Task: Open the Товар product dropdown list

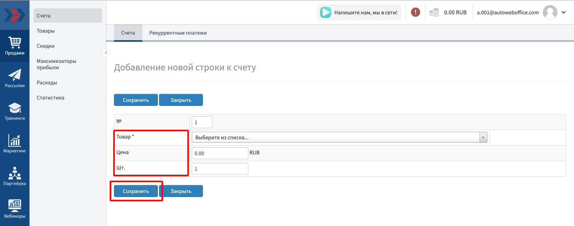Action: [x=340, y=138]
